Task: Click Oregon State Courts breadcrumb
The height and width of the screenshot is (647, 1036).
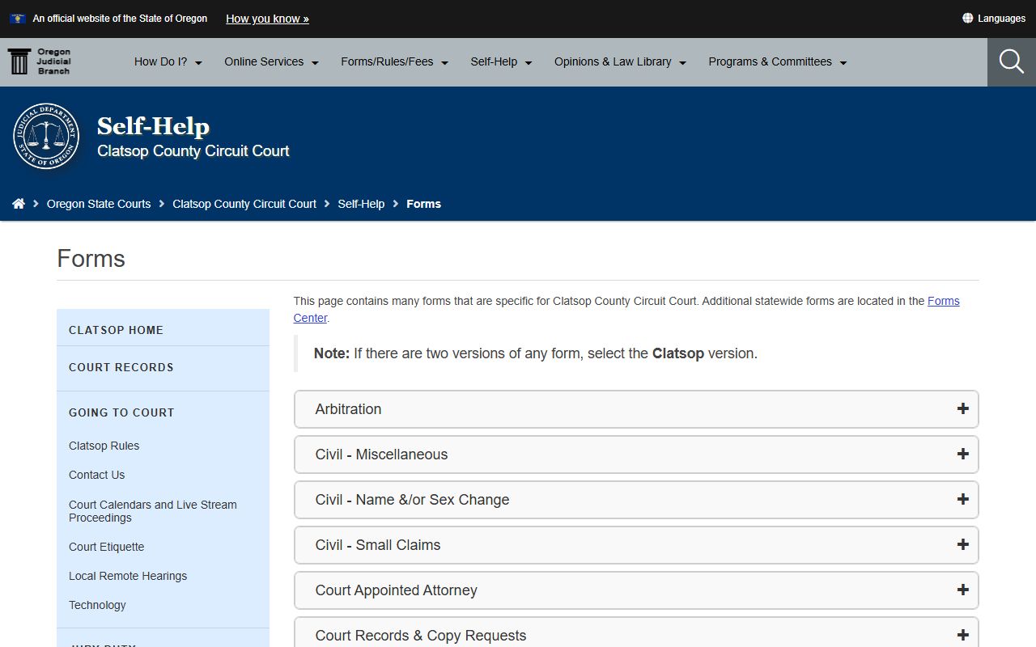Action: (99, 204)
